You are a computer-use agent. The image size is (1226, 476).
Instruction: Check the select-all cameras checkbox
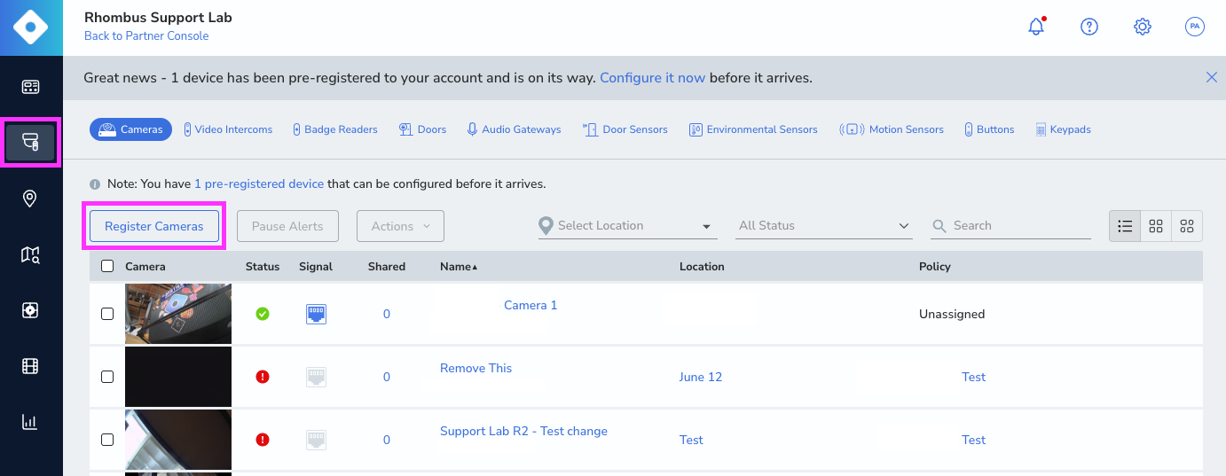[107, 266]
